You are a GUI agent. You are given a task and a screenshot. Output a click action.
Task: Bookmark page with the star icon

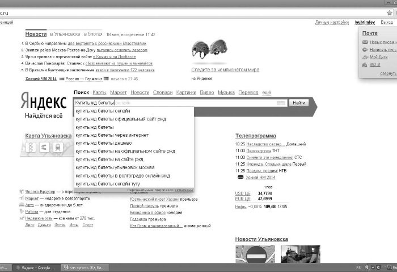tap(390, 12)
